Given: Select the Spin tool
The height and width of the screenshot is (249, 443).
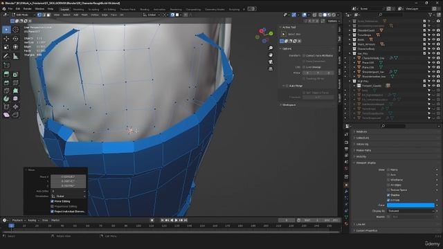Looking at the screenshot, I should click(x=6, y=98).
